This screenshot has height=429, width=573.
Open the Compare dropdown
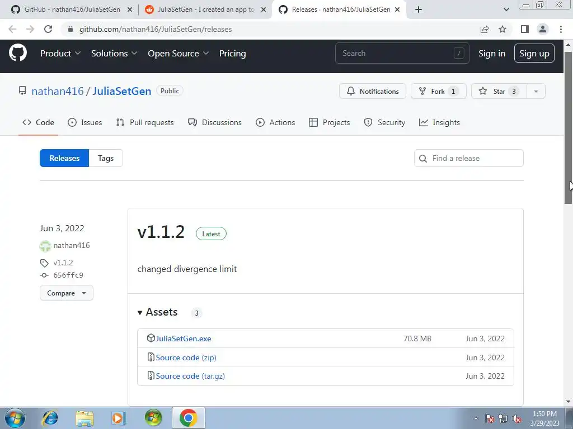tap(67, 293)
